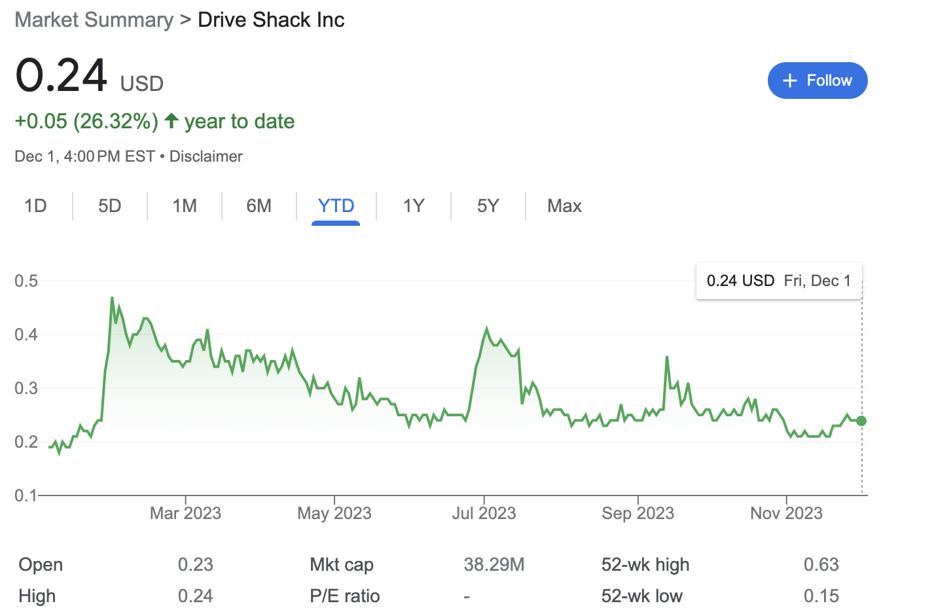The height and width of the screenshot is (612, 934).
Task: Select the currently active YTD tab
Action: pyautogui.click(x=336, y=206)
